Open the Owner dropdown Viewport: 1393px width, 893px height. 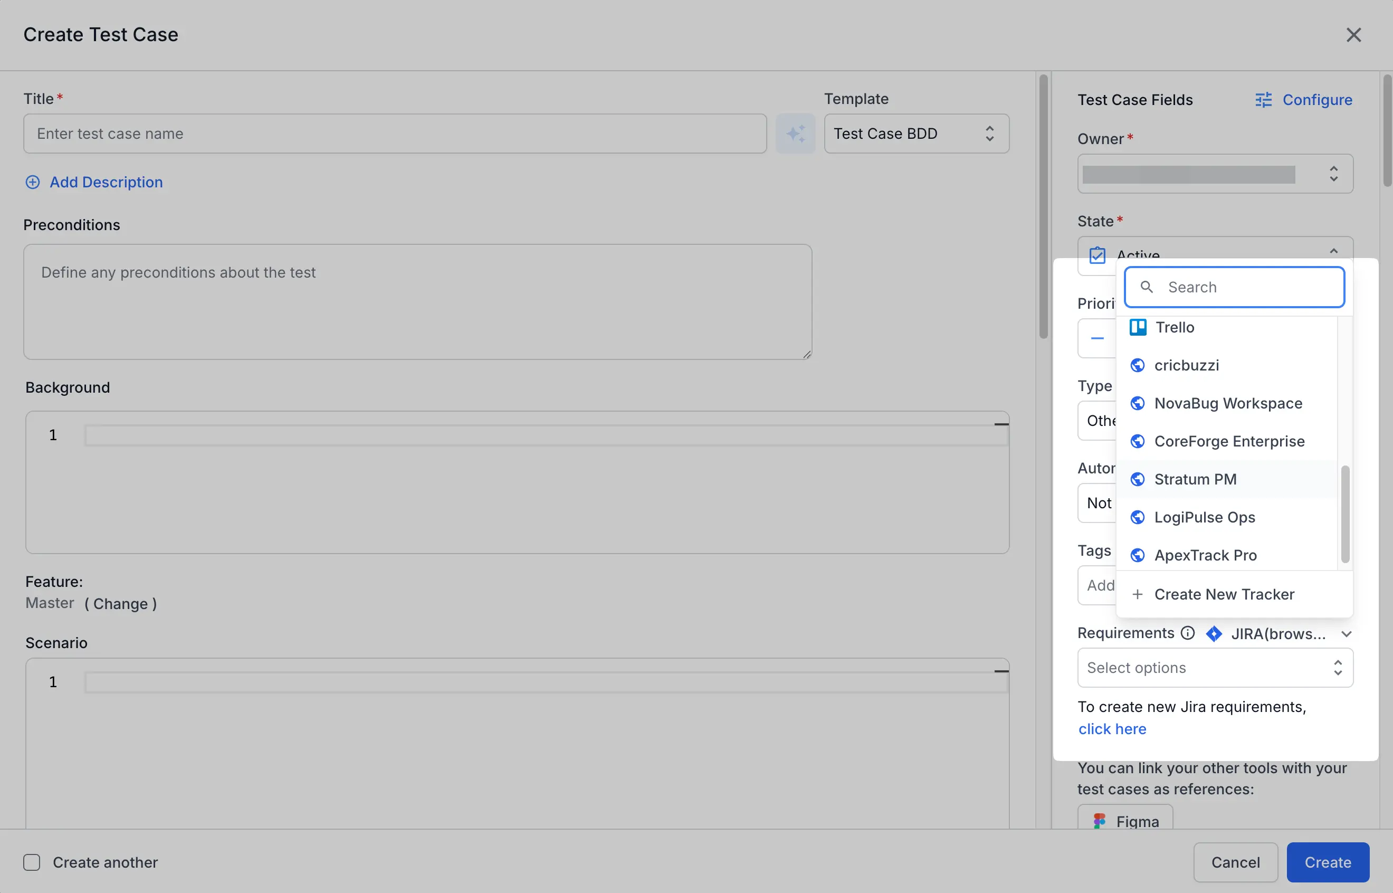1215,174
